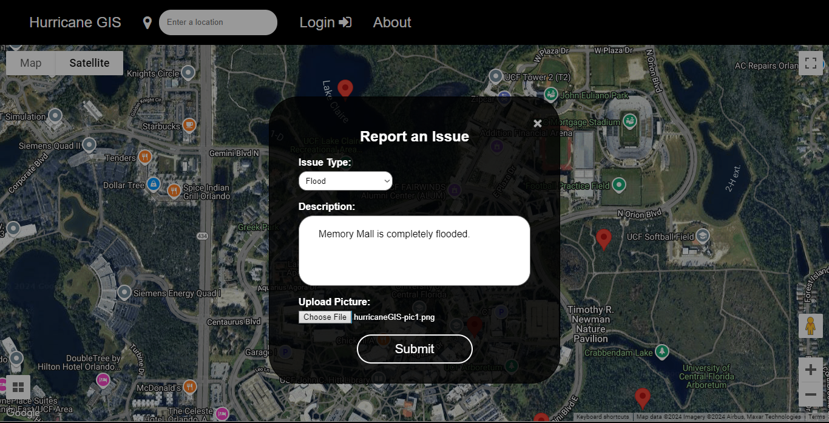The image size is (829, 423).
Task: Switch to Satellite view tab
Action: point(89,63)
